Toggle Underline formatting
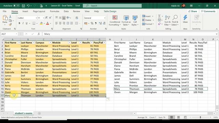The height and width of the screenshot is (123, 219). 27,23
